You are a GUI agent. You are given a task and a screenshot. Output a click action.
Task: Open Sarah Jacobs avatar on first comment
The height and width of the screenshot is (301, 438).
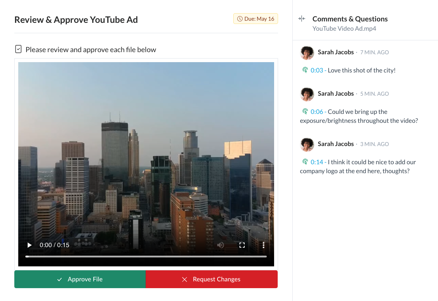307,52
